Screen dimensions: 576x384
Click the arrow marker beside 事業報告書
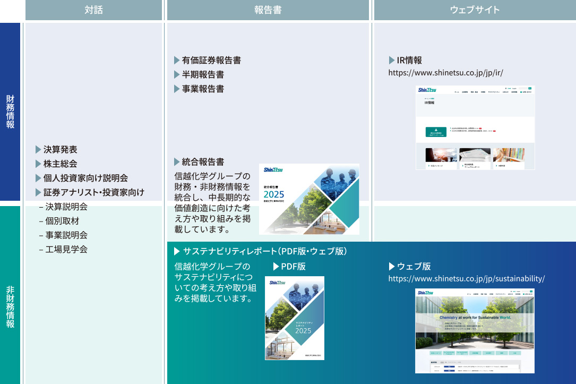coord(177,89)
